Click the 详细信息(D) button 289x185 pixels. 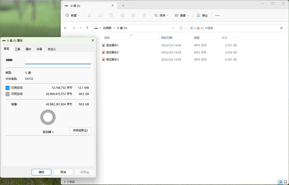click(80, 130)
